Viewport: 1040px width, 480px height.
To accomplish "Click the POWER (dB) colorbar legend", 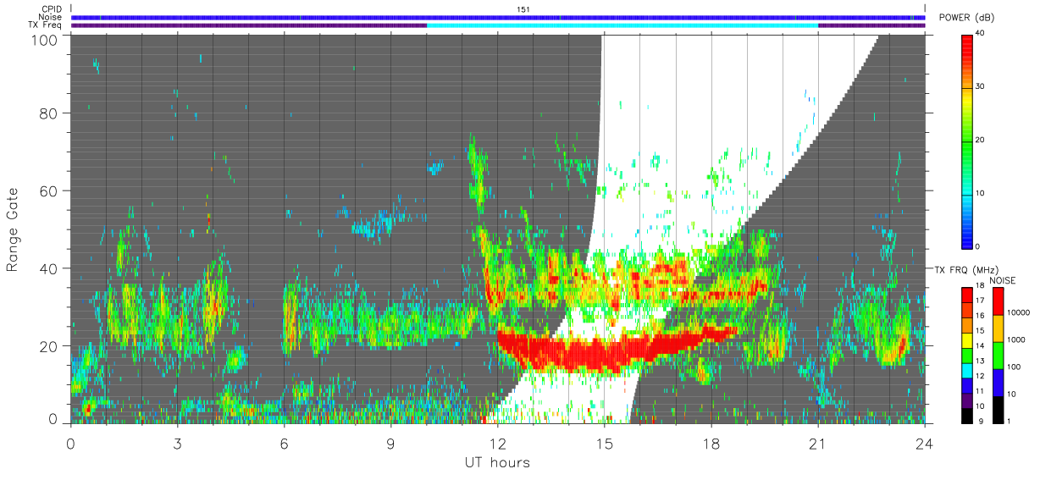I will pos(967,141).
